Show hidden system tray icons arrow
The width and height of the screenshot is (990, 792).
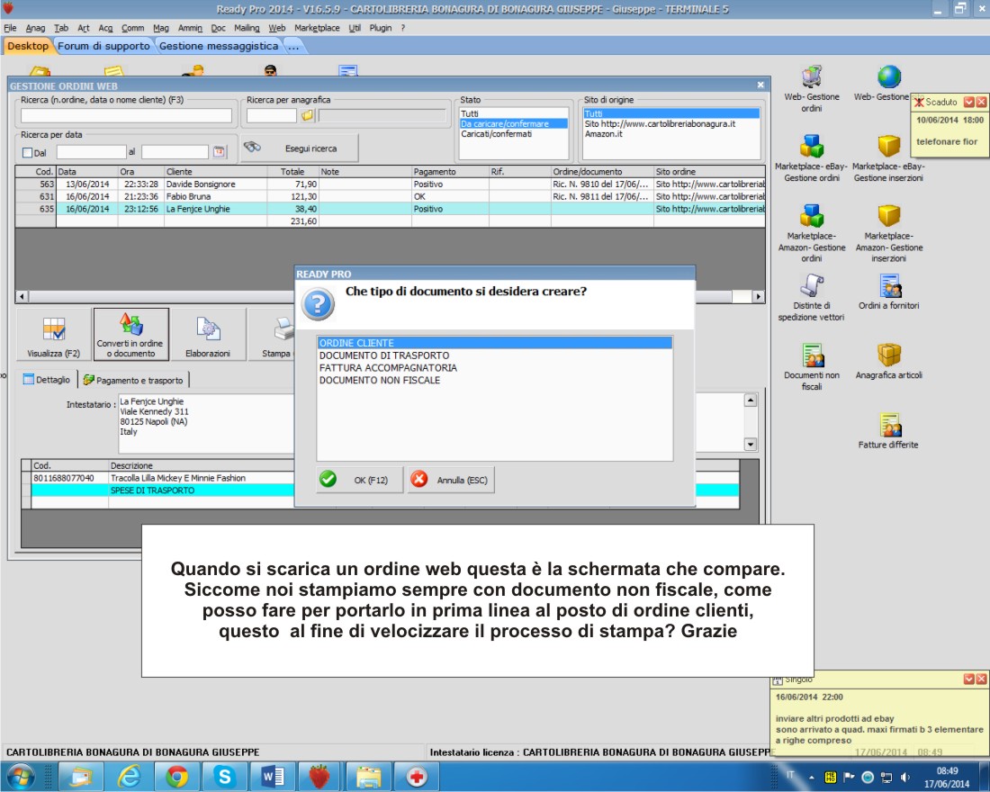pyautogui.click(x=811, y=778)
